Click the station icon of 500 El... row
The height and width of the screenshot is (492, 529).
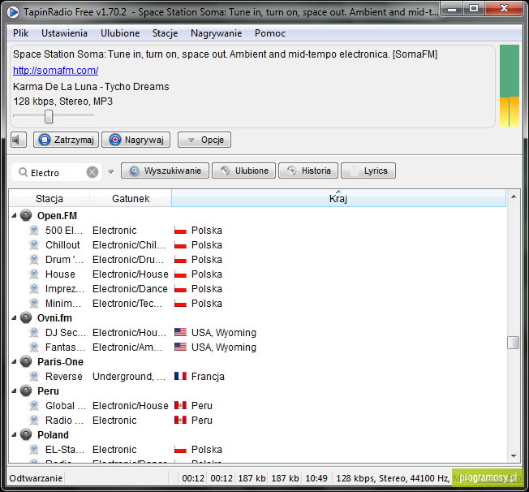coord(34,231)
